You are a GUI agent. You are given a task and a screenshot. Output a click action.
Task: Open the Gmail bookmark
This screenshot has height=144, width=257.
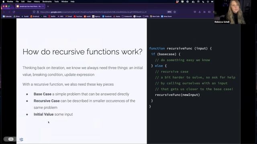point(69,16)
